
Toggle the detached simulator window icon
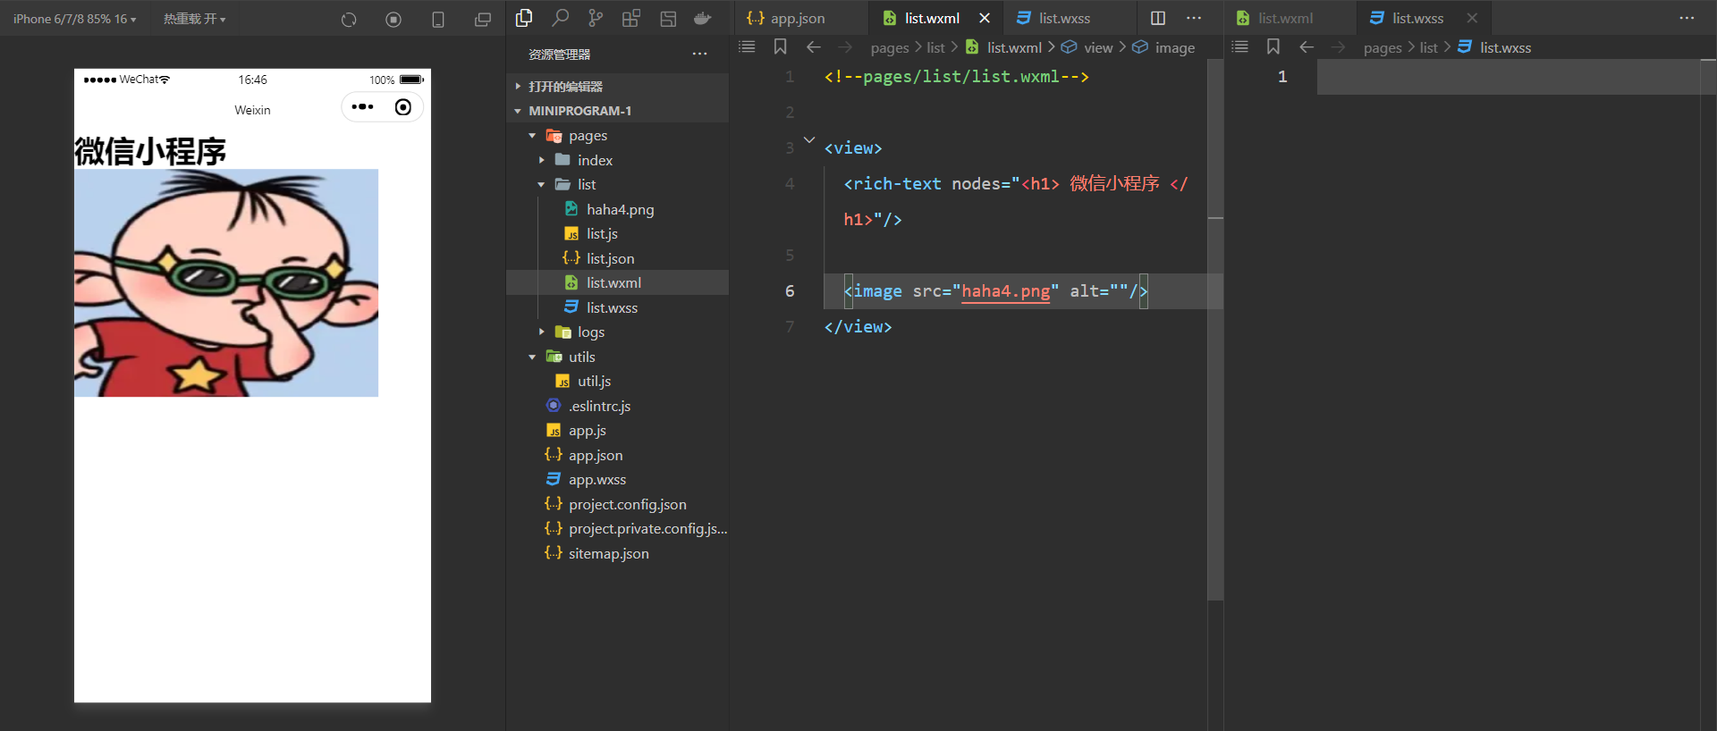pyautogui.click(x=483, y=19)
